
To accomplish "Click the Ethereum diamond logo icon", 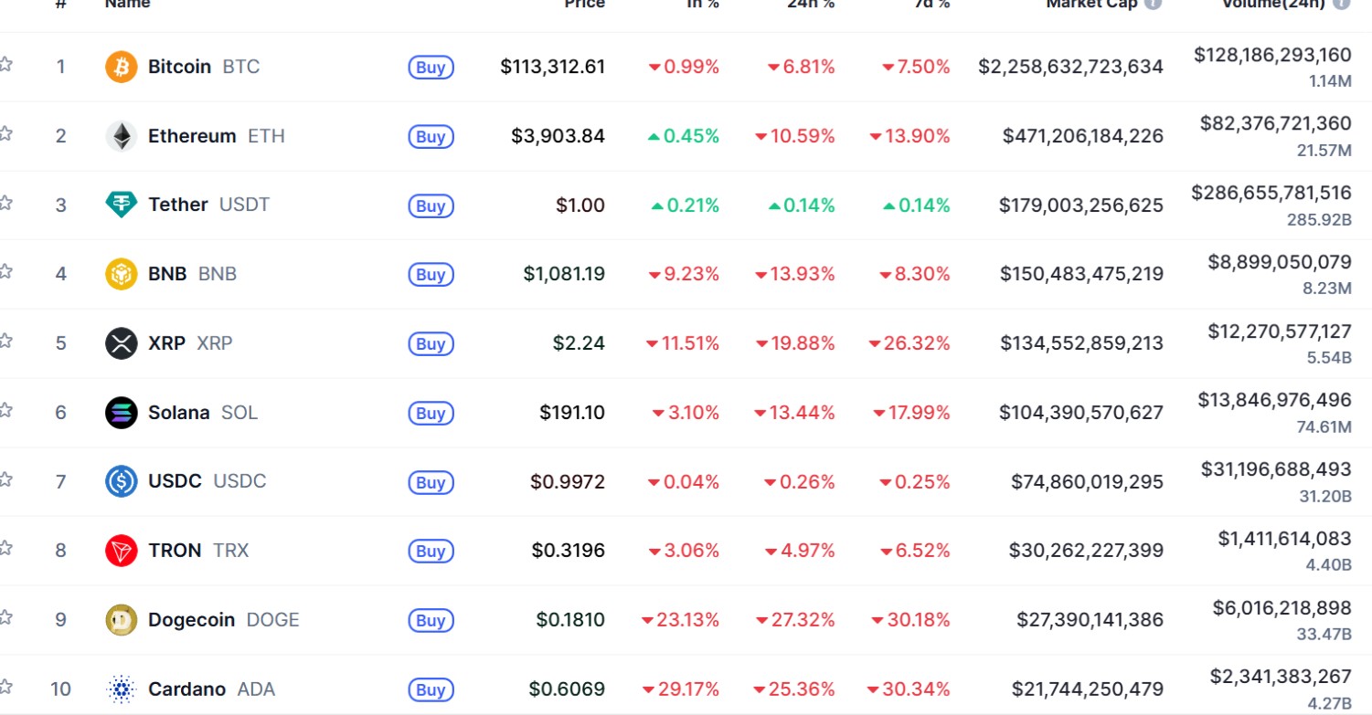I will [122, 136].
